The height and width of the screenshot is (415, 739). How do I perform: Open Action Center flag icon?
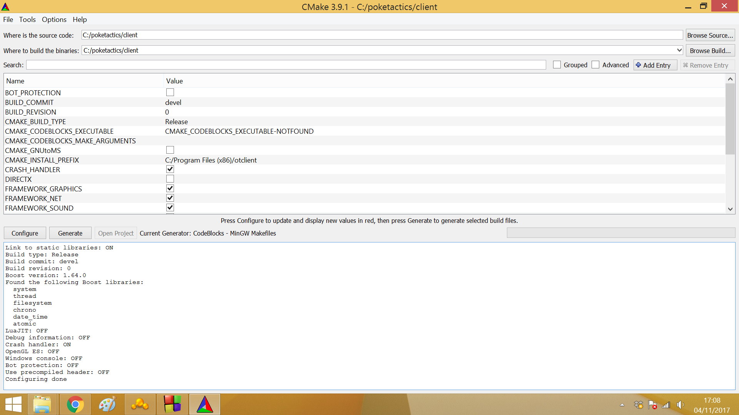[652, 405]
